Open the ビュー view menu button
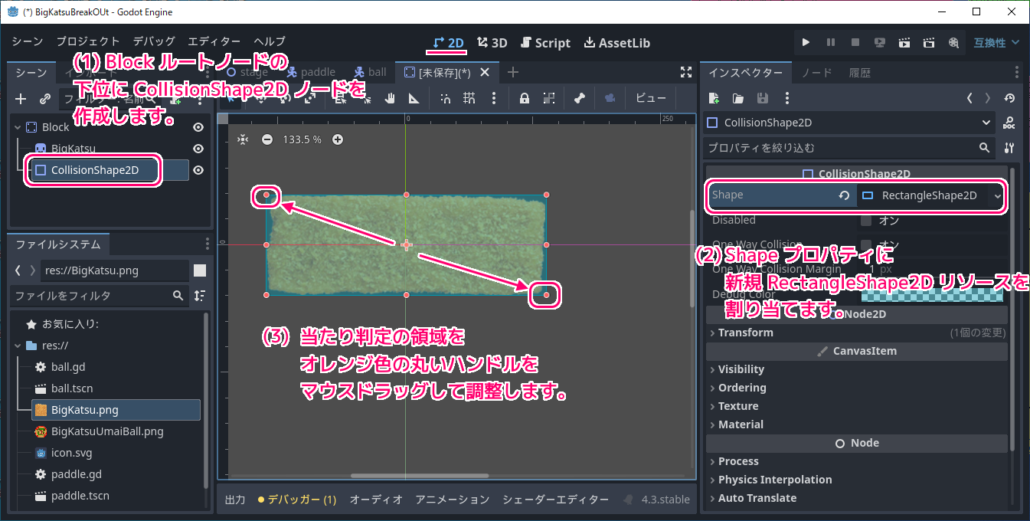This screenshot has height=521, width=1030. point(651,98)
